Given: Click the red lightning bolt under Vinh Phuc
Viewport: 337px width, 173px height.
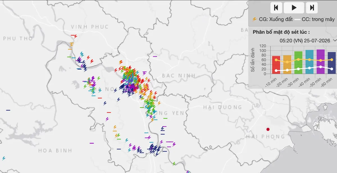Looking at the screenshot, I should pyautogui.click(x=75, y=36).
